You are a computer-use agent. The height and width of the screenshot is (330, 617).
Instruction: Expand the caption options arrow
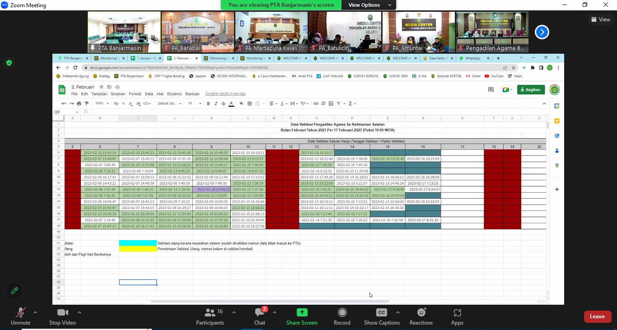397,312
